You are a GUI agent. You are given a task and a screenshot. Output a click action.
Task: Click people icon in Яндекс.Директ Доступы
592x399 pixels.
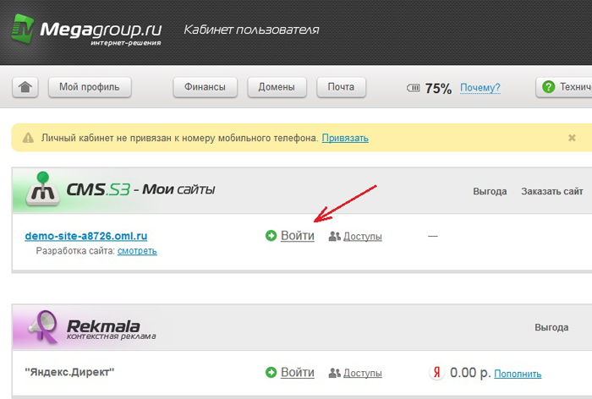click(335, 373)
